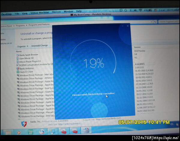Sort by the Version column header
This screenshot has width=180, height=141.
point(137,47)
